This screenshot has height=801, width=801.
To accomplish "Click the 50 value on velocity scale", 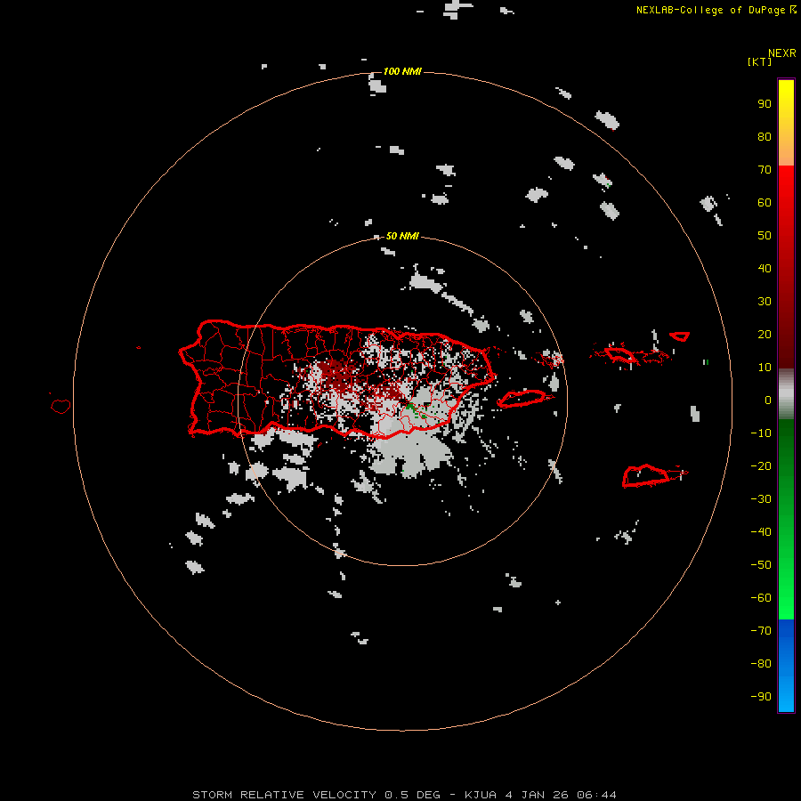I will coord(765,236).
